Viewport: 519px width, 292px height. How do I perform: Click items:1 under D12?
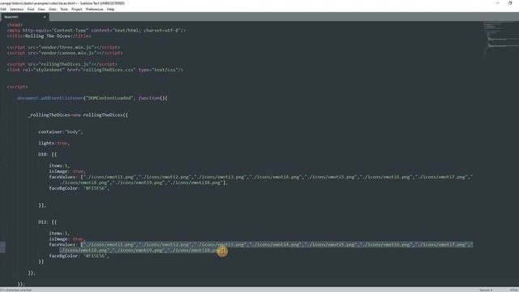coord(59,233)
